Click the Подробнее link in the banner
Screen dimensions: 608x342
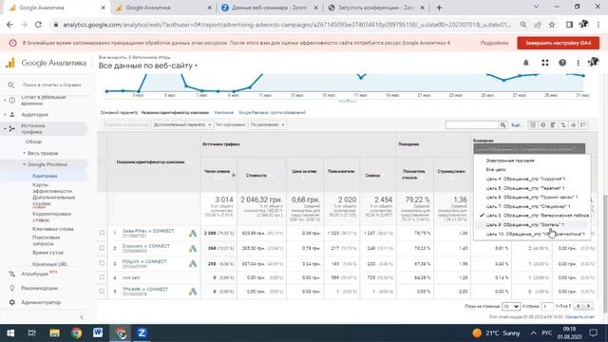[494, 43]
